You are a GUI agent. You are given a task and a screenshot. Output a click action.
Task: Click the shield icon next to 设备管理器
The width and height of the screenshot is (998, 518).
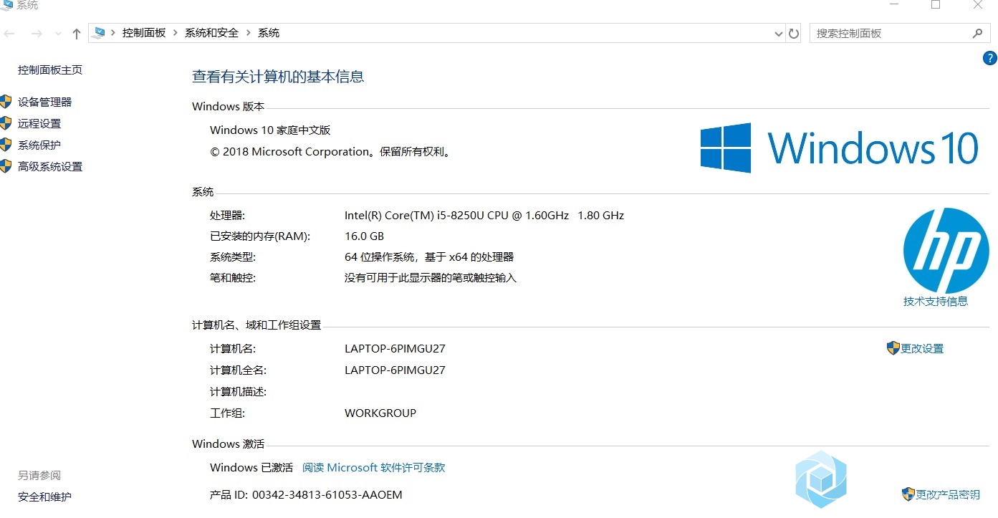pos(6,102)
